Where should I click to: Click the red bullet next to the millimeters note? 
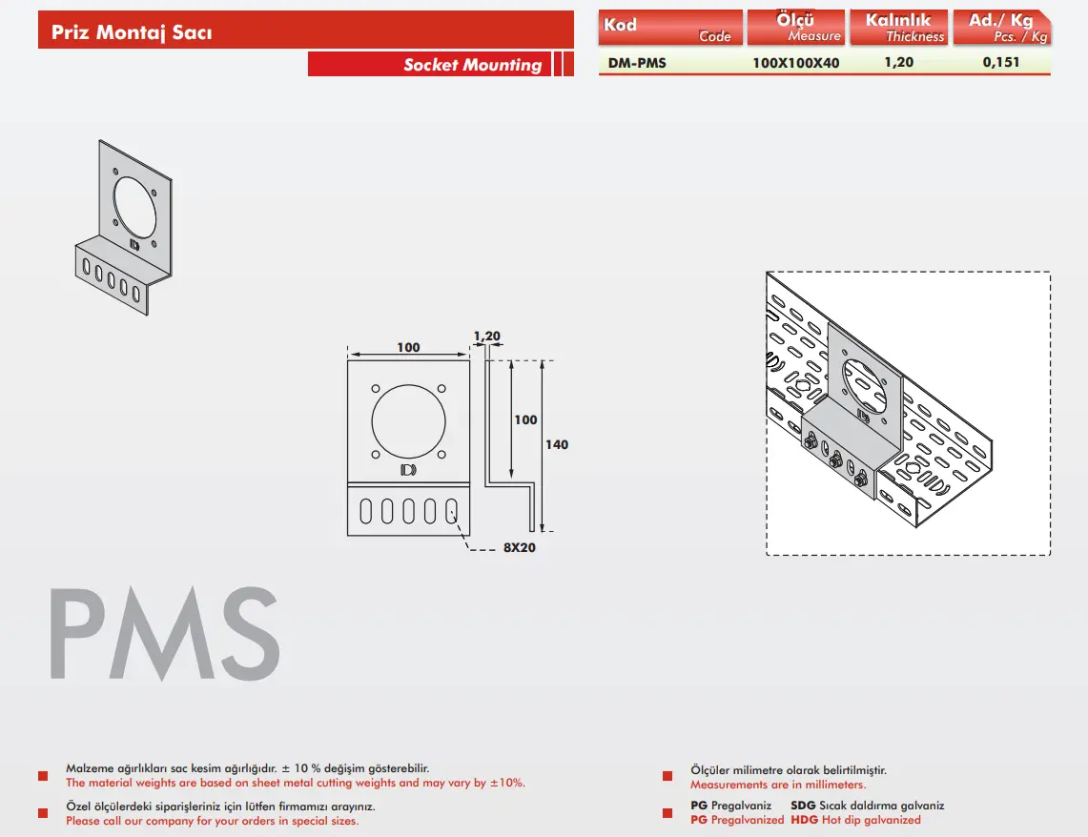[668, 777]
